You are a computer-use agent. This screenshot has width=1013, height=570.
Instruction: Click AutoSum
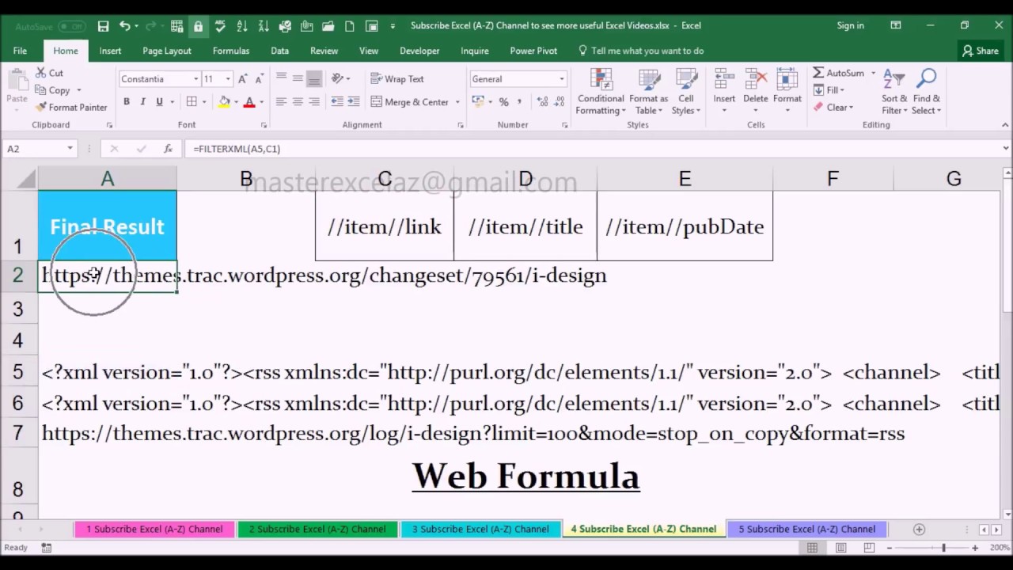(839, 73)
